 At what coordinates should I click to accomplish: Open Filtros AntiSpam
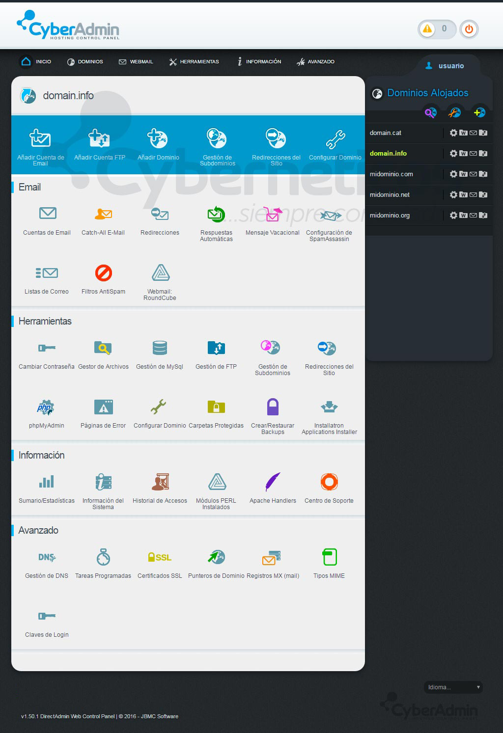(103, 274)
